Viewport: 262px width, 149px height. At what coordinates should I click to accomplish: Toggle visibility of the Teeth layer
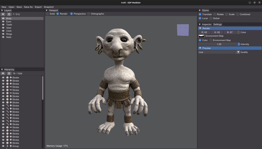pyautogui.click(x=3, y=25)
